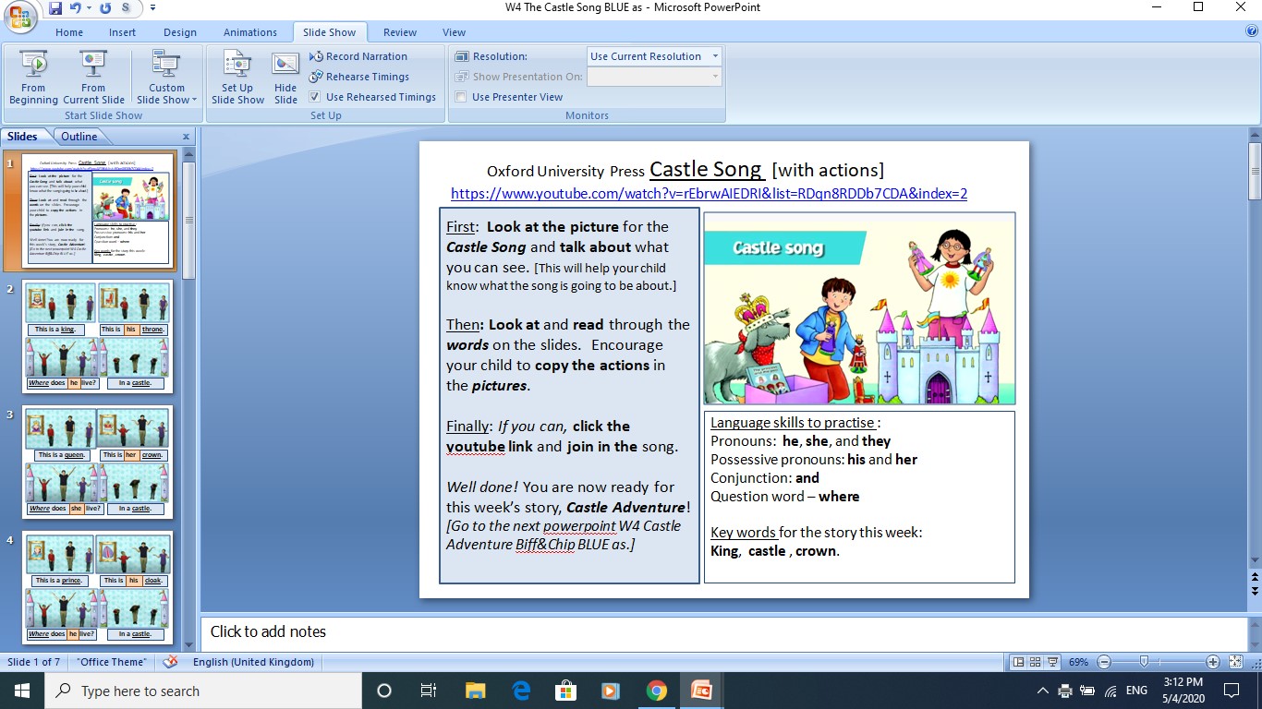Customize the Quick Access Toolbar dropdown
Viewport: 1262px width, 709px height.
pos(152,8)
